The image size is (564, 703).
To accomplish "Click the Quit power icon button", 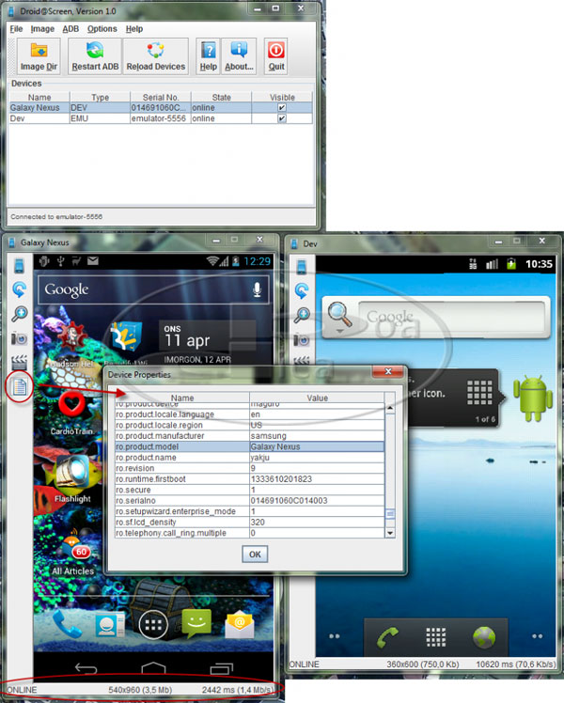I will coord(275,56).
